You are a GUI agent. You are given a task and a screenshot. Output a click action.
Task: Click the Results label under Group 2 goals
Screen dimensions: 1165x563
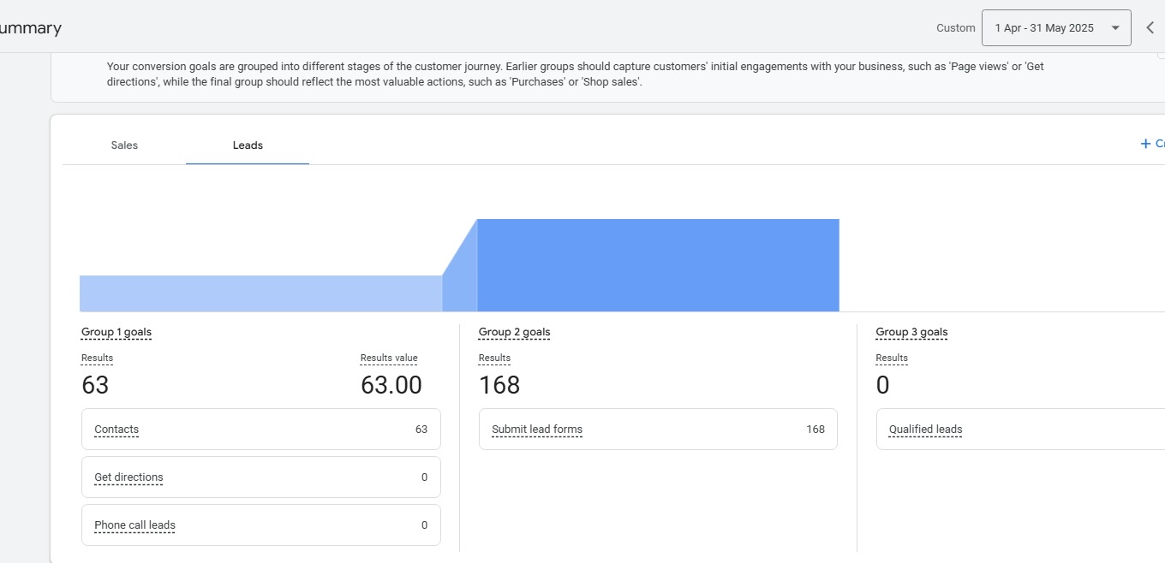click(494, 359)
